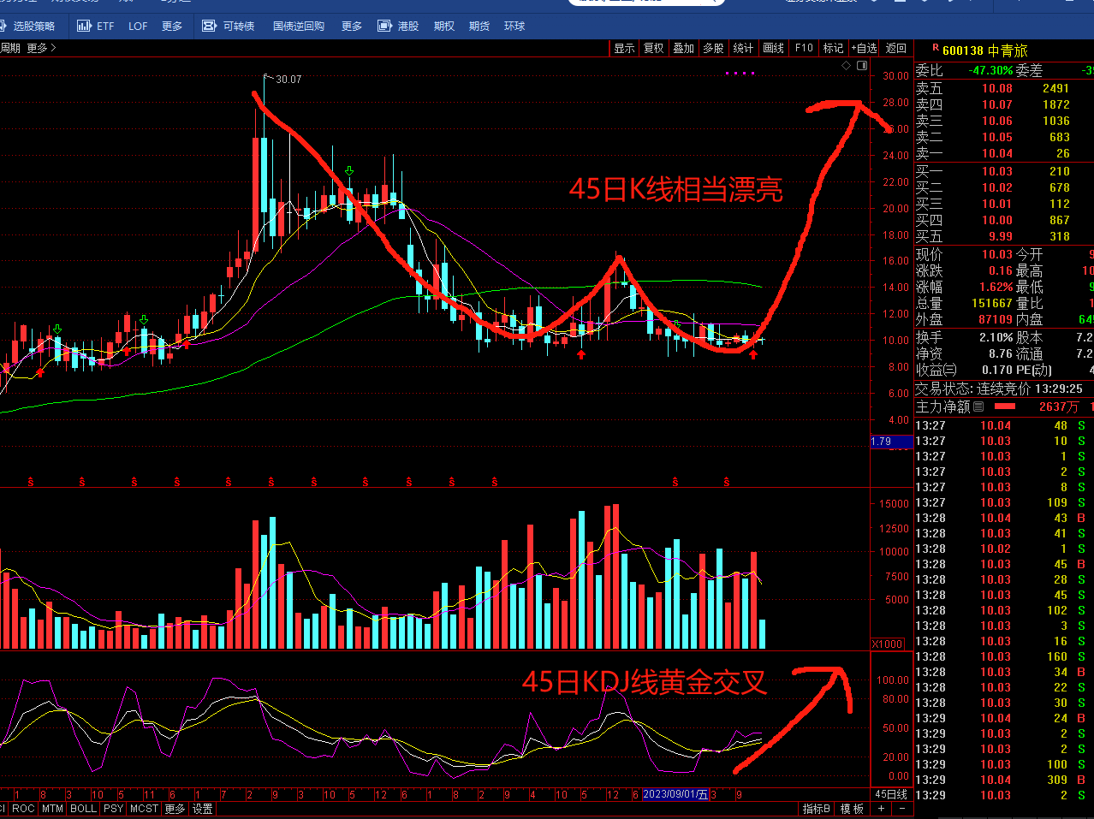1094x819 pixels.
Task: Select the MTM indicator tab
Action: [52, 809]
